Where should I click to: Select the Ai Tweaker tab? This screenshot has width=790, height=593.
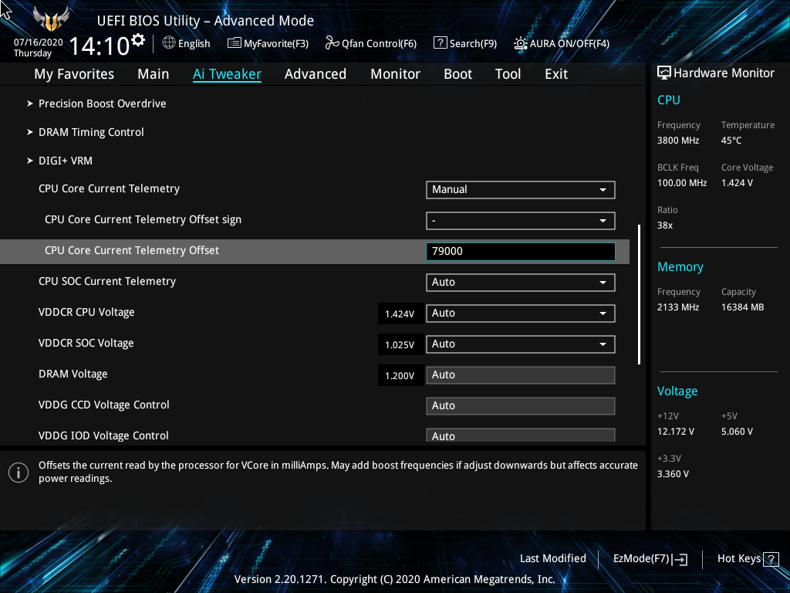(x=227, y=74)
